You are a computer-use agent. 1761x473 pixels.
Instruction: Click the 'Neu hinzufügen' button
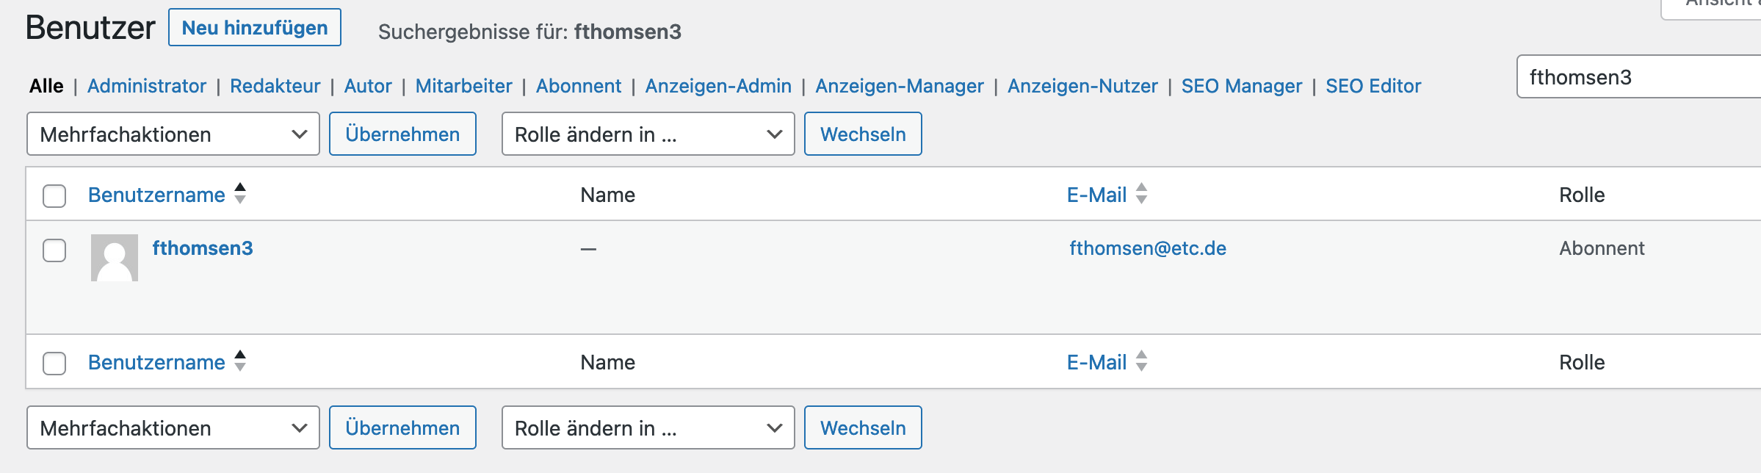[255, 27]
